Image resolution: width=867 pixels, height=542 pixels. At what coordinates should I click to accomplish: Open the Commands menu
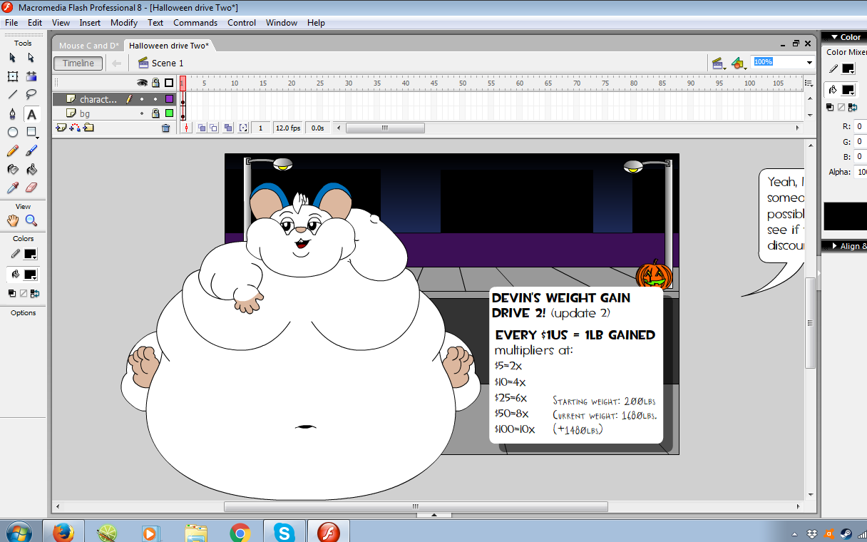(x=195, y=23)
